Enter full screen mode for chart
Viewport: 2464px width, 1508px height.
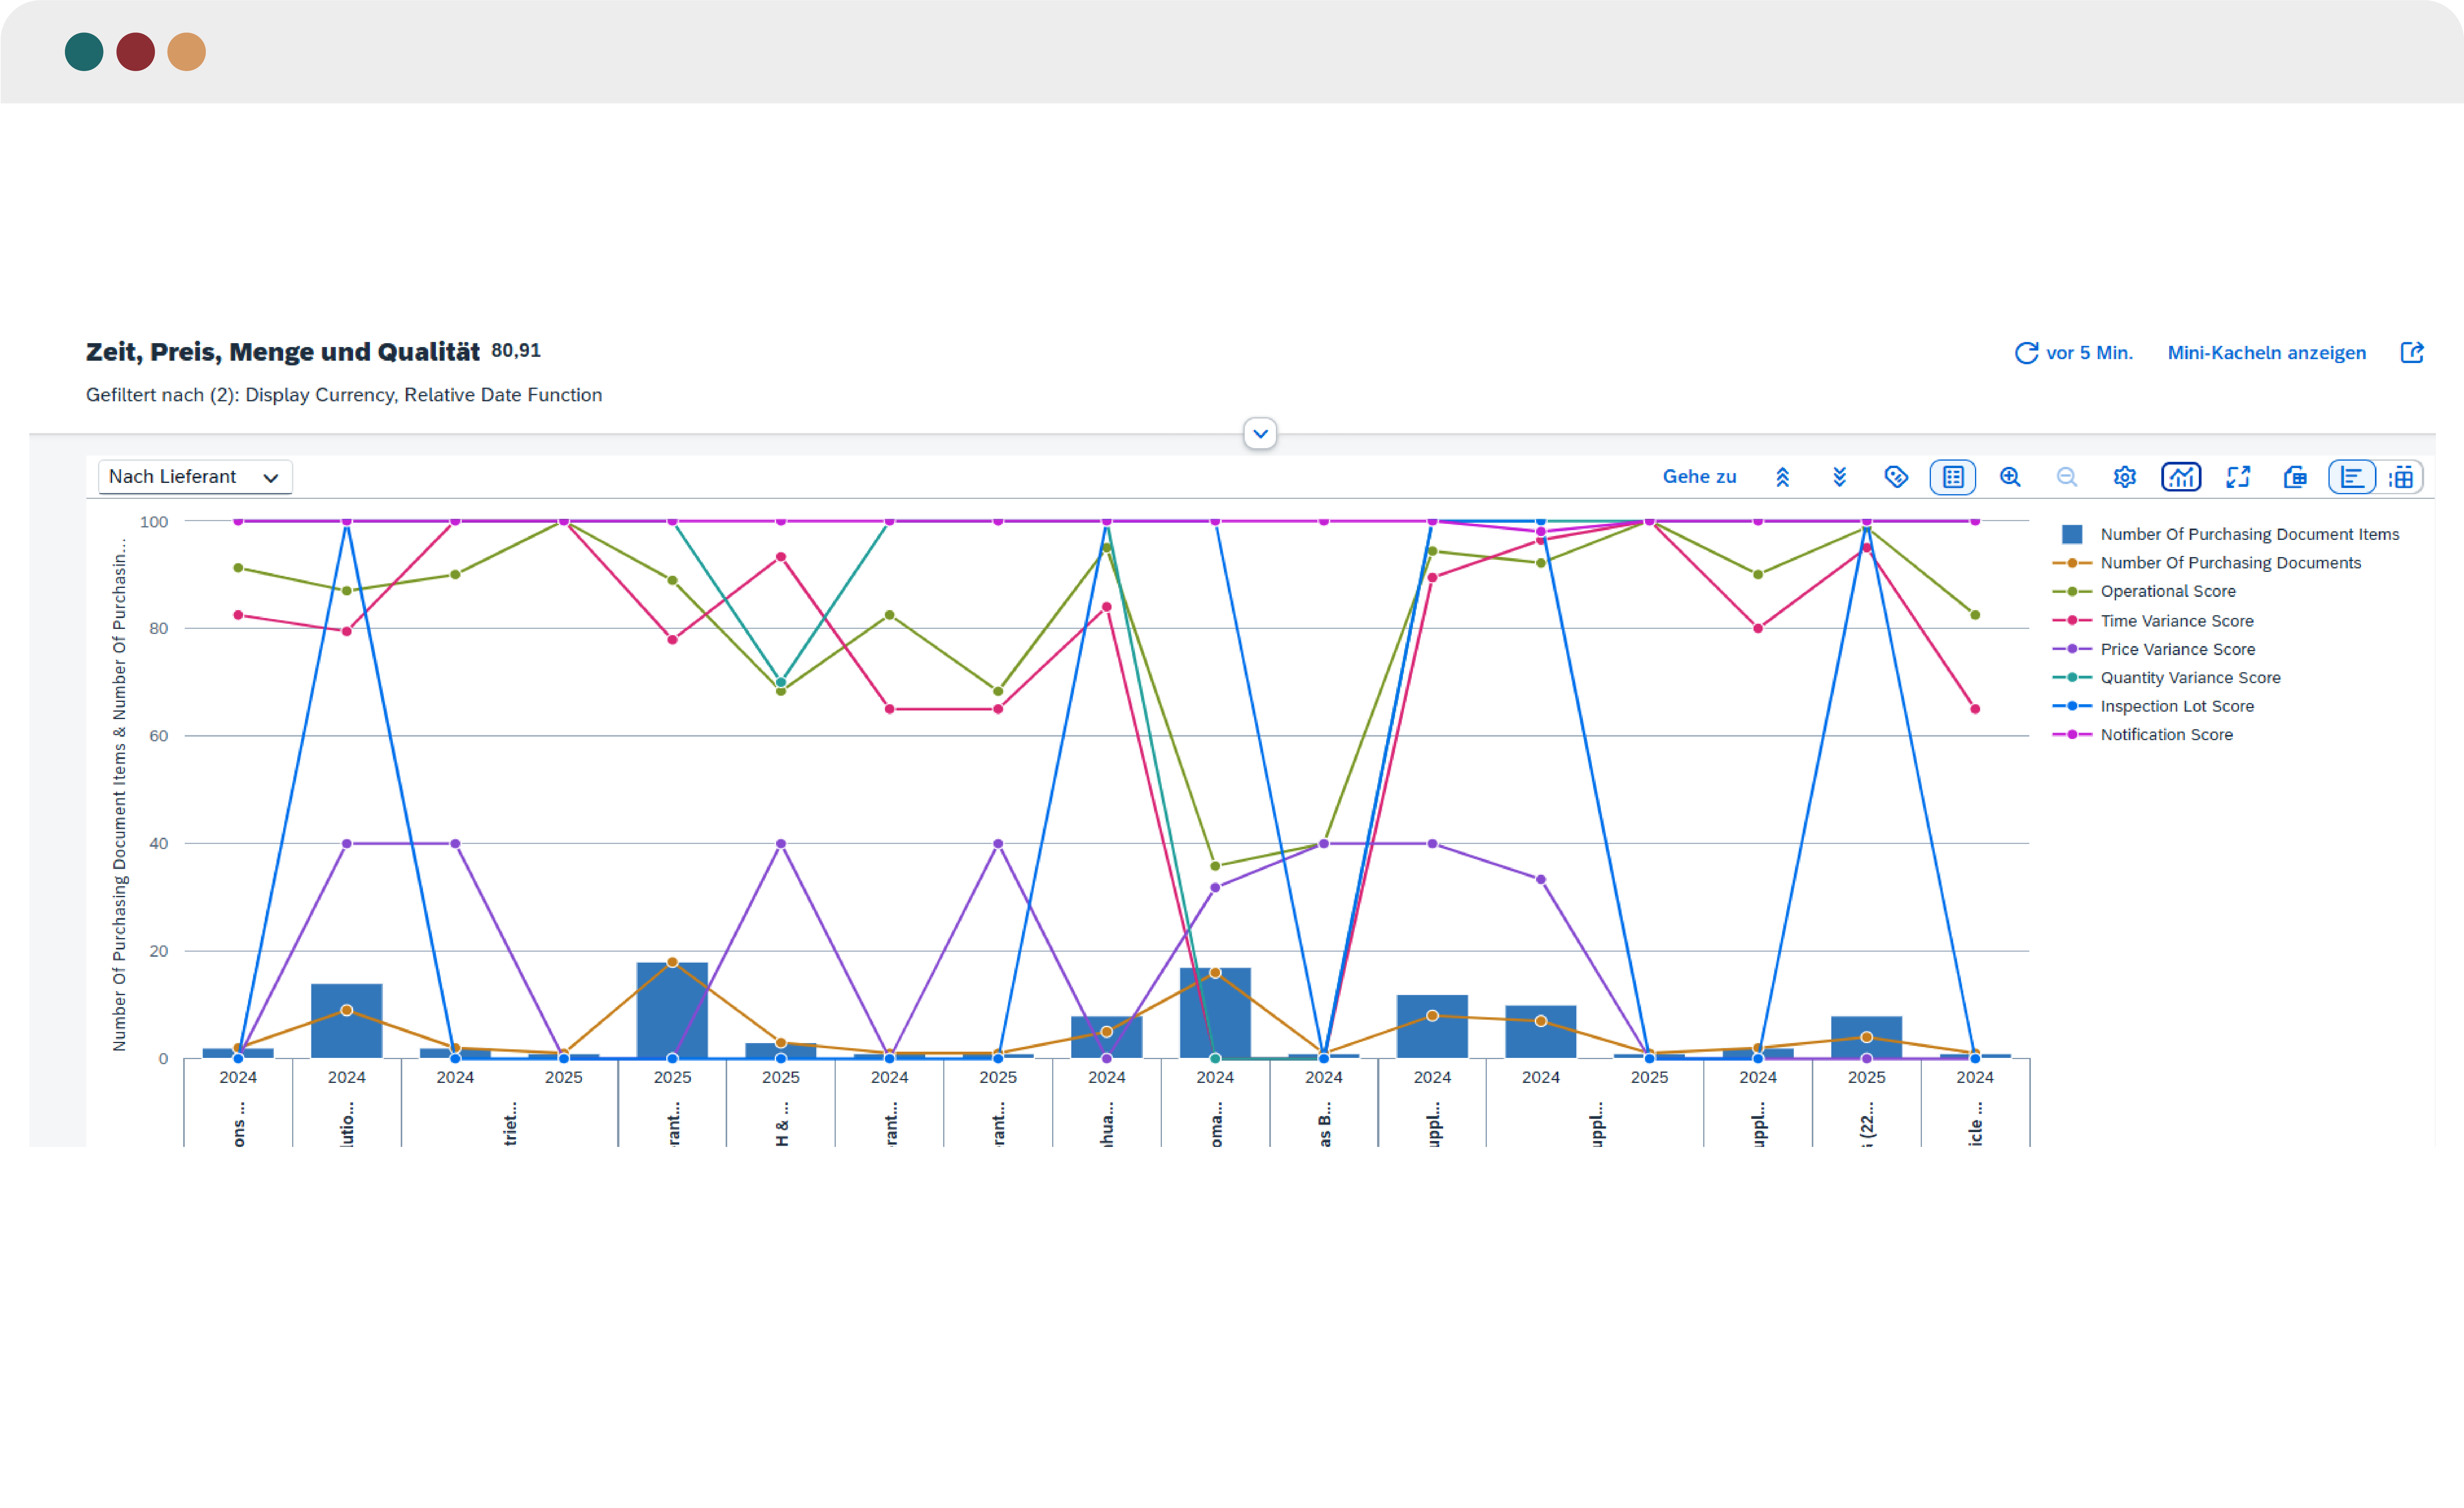[x=2238, y=478]
